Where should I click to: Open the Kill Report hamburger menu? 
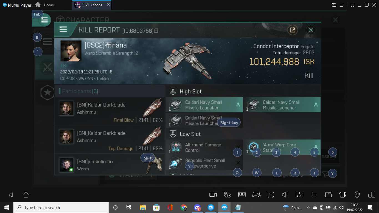tap(63, 29)
